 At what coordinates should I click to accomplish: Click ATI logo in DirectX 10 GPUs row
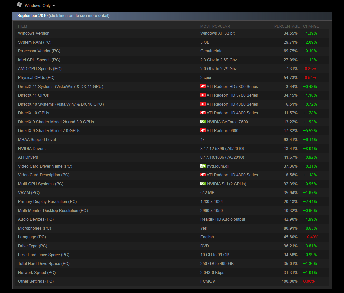coord(203,113)
